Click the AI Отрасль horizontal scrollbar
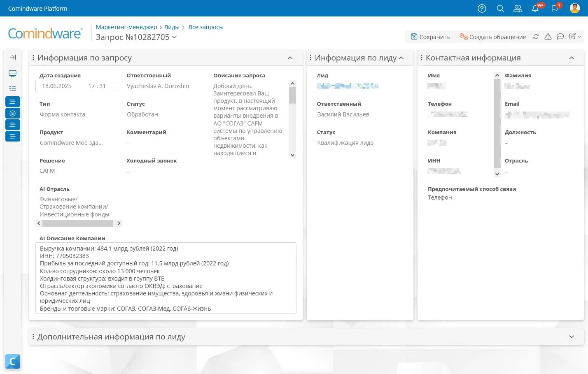Image resolution: width=588 pixels, height=374 pixels. click(x=78, y=223)
